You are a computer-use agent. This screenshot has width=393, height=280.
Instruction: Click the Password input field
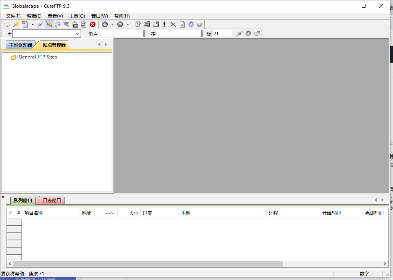tap(179, 34)
